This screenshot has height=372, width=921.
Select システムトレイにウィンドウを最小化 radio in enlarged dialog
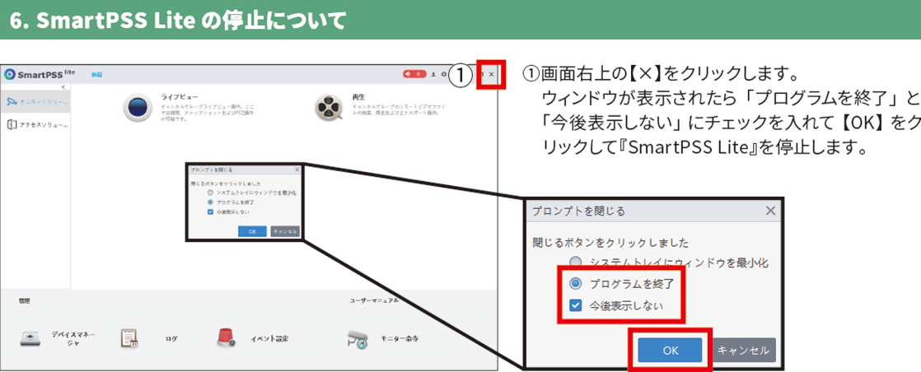pyautogui.click(x=576, y=263)
